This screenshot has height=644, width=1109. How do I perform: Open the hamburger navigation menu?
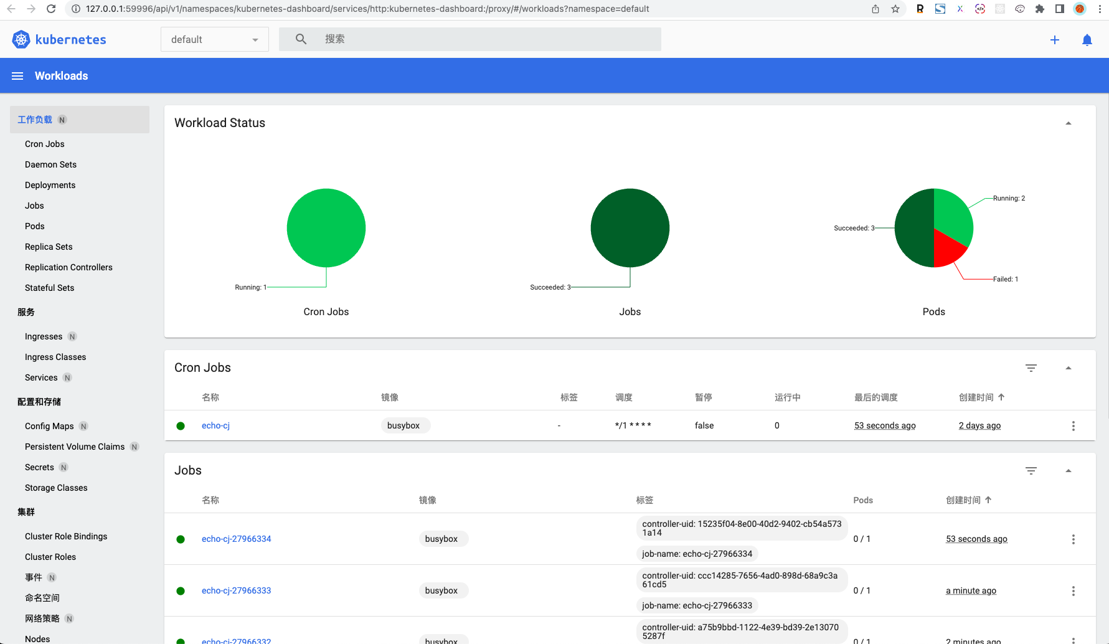coord(17,76)
